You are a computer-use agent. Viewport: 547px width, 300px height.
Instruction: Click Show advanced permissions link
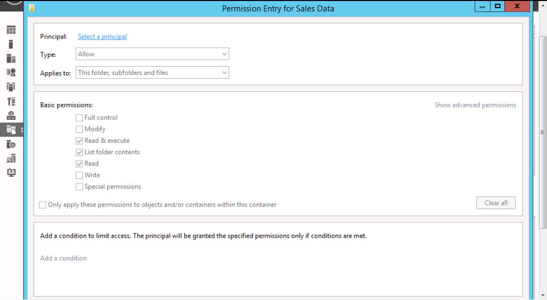click(x=475, y=105)
